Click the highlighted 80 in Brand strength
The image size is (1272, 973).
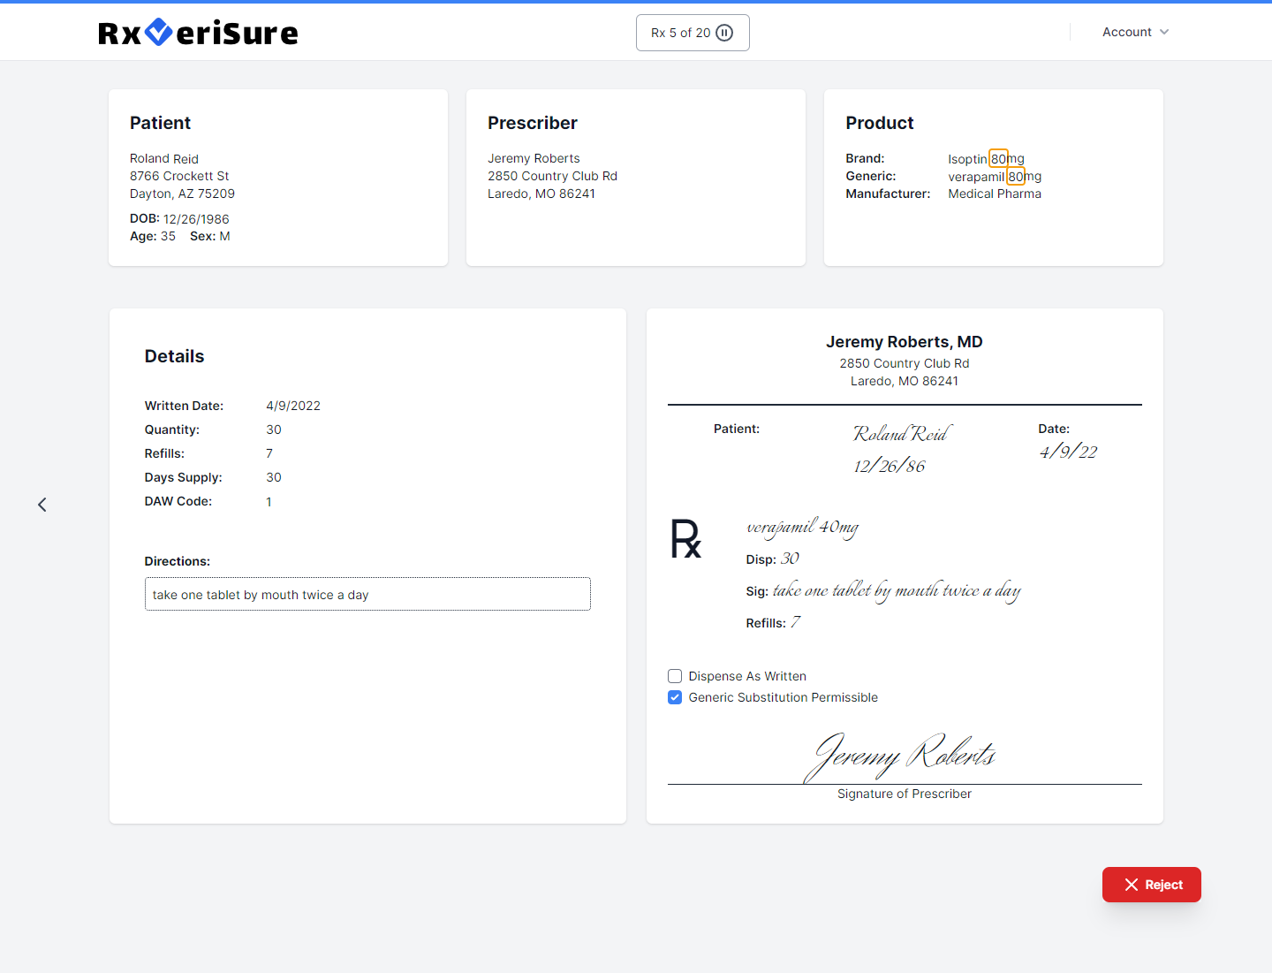pos(998,159)
